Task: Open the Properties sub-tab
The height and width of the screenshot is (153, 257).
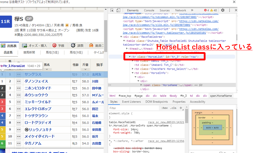Action: 179,102
